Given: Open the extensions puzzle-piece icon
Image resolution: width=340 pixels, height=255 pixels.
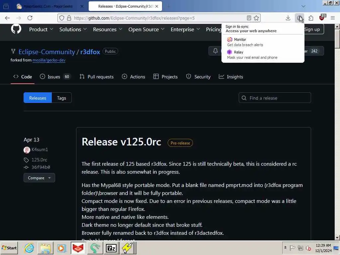Looking at the screenshot, I should click(x=311, y=18).
